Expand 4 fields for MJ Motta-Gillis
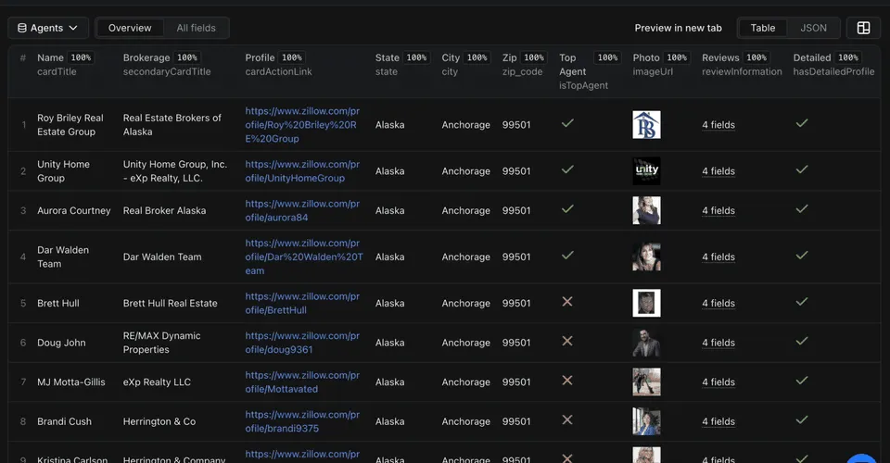890x463 pixels. pos(718,382)
